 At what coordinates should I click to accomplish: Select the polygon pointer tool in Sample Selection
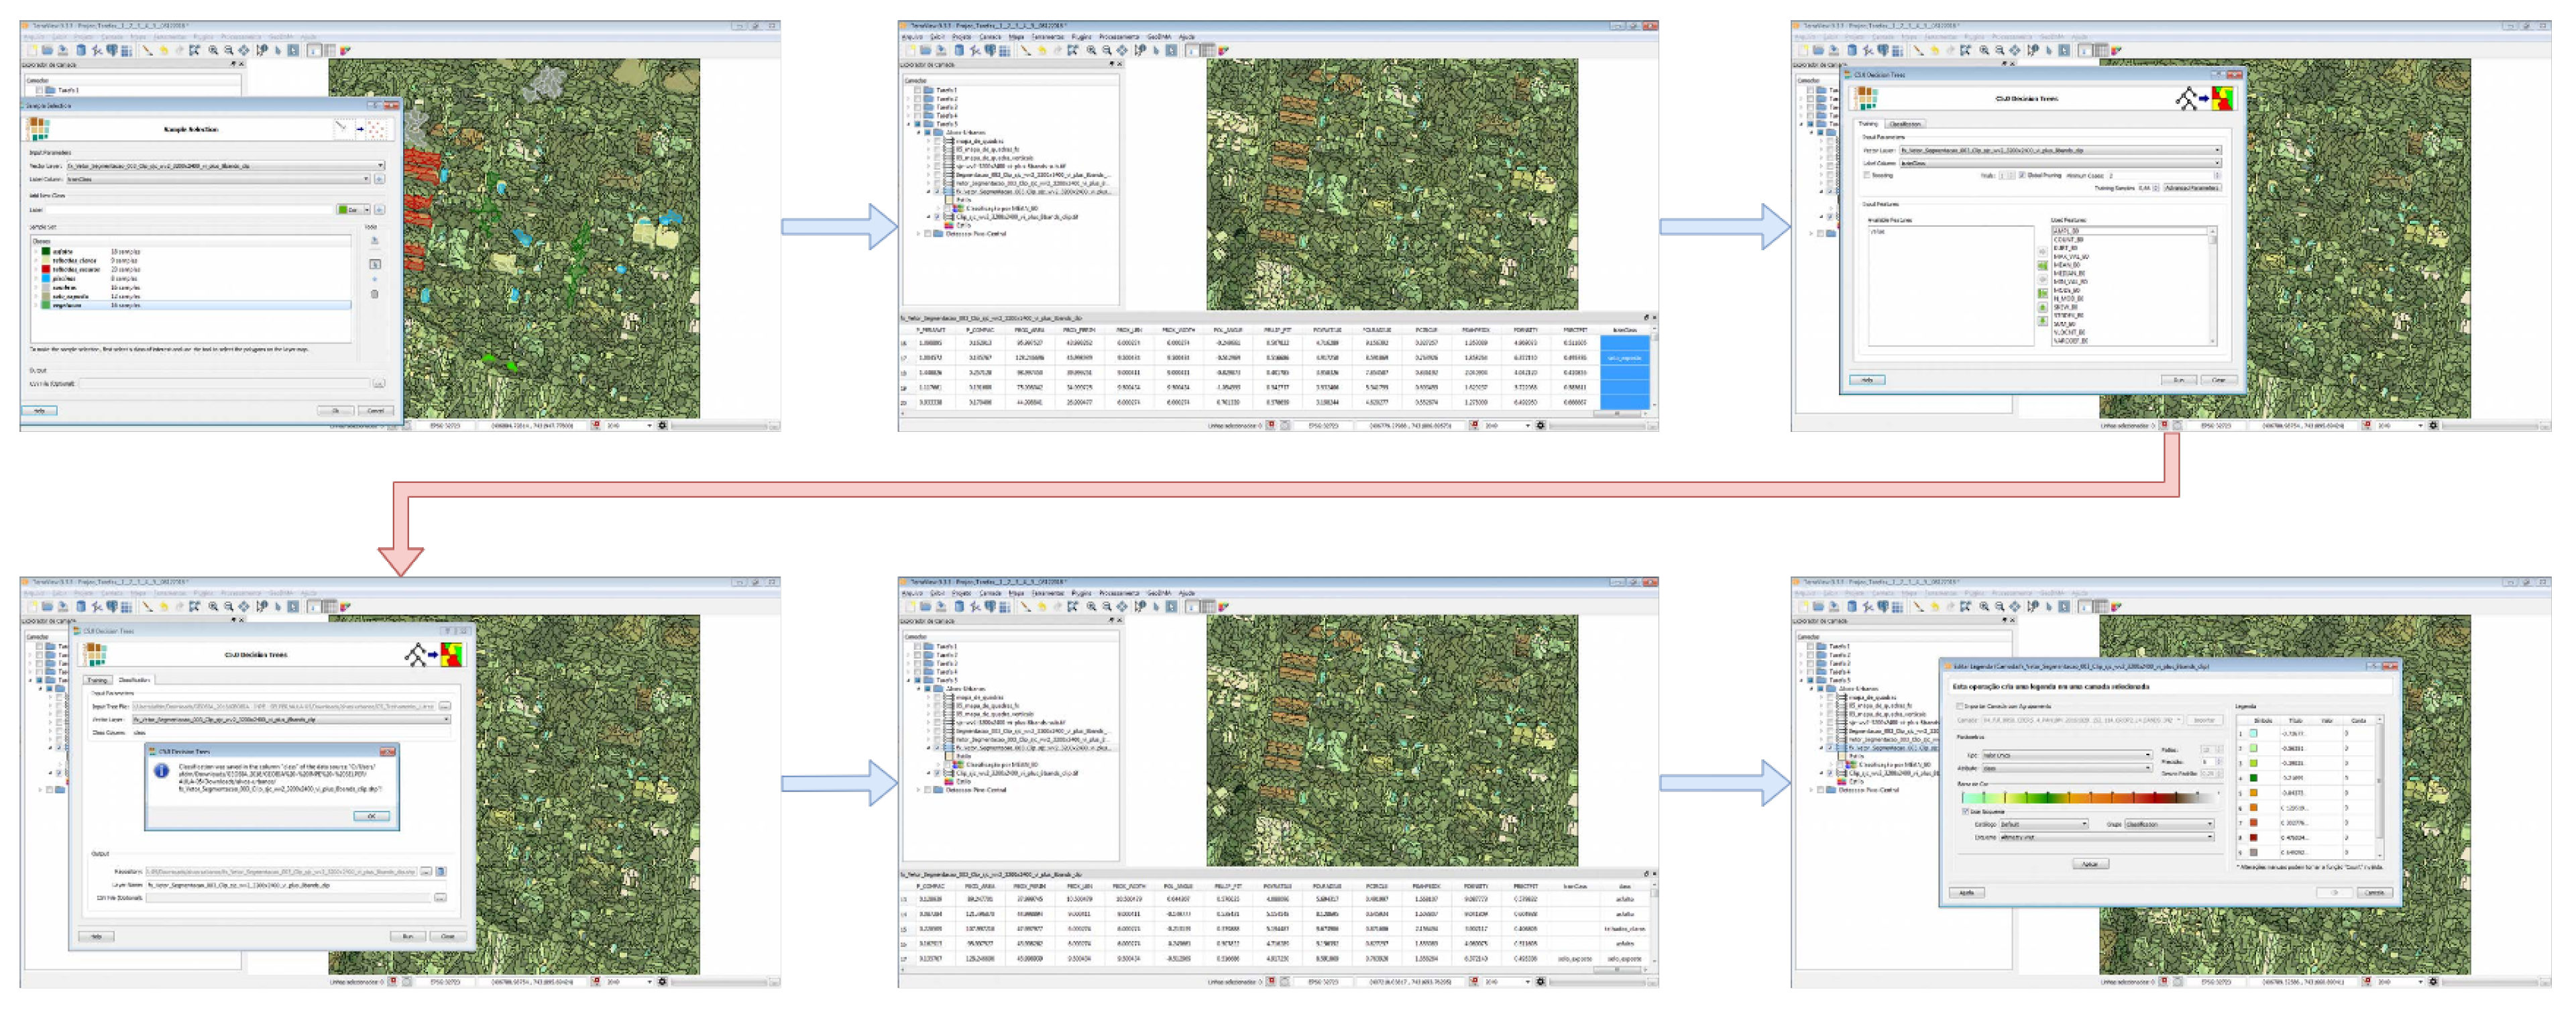click(x=375, y=264)
